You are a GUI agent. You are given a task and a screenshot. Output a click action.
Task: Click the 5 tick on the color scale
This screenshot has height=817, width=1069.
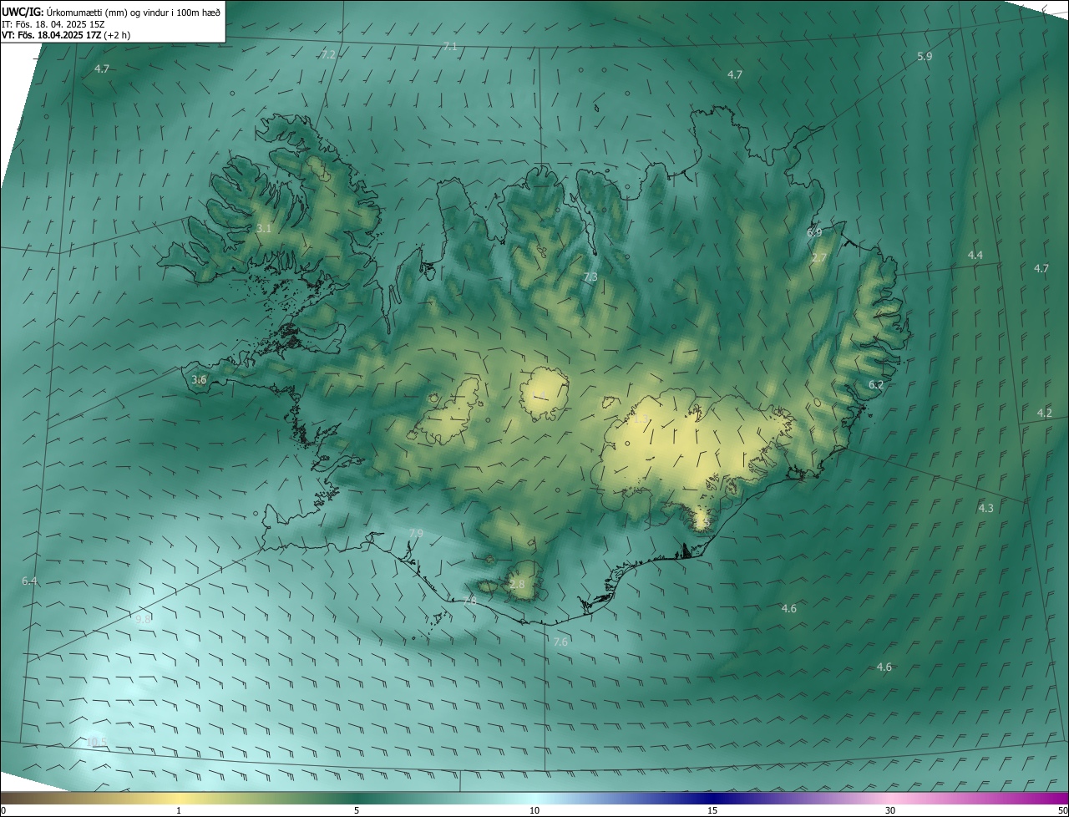click(357, 810)
